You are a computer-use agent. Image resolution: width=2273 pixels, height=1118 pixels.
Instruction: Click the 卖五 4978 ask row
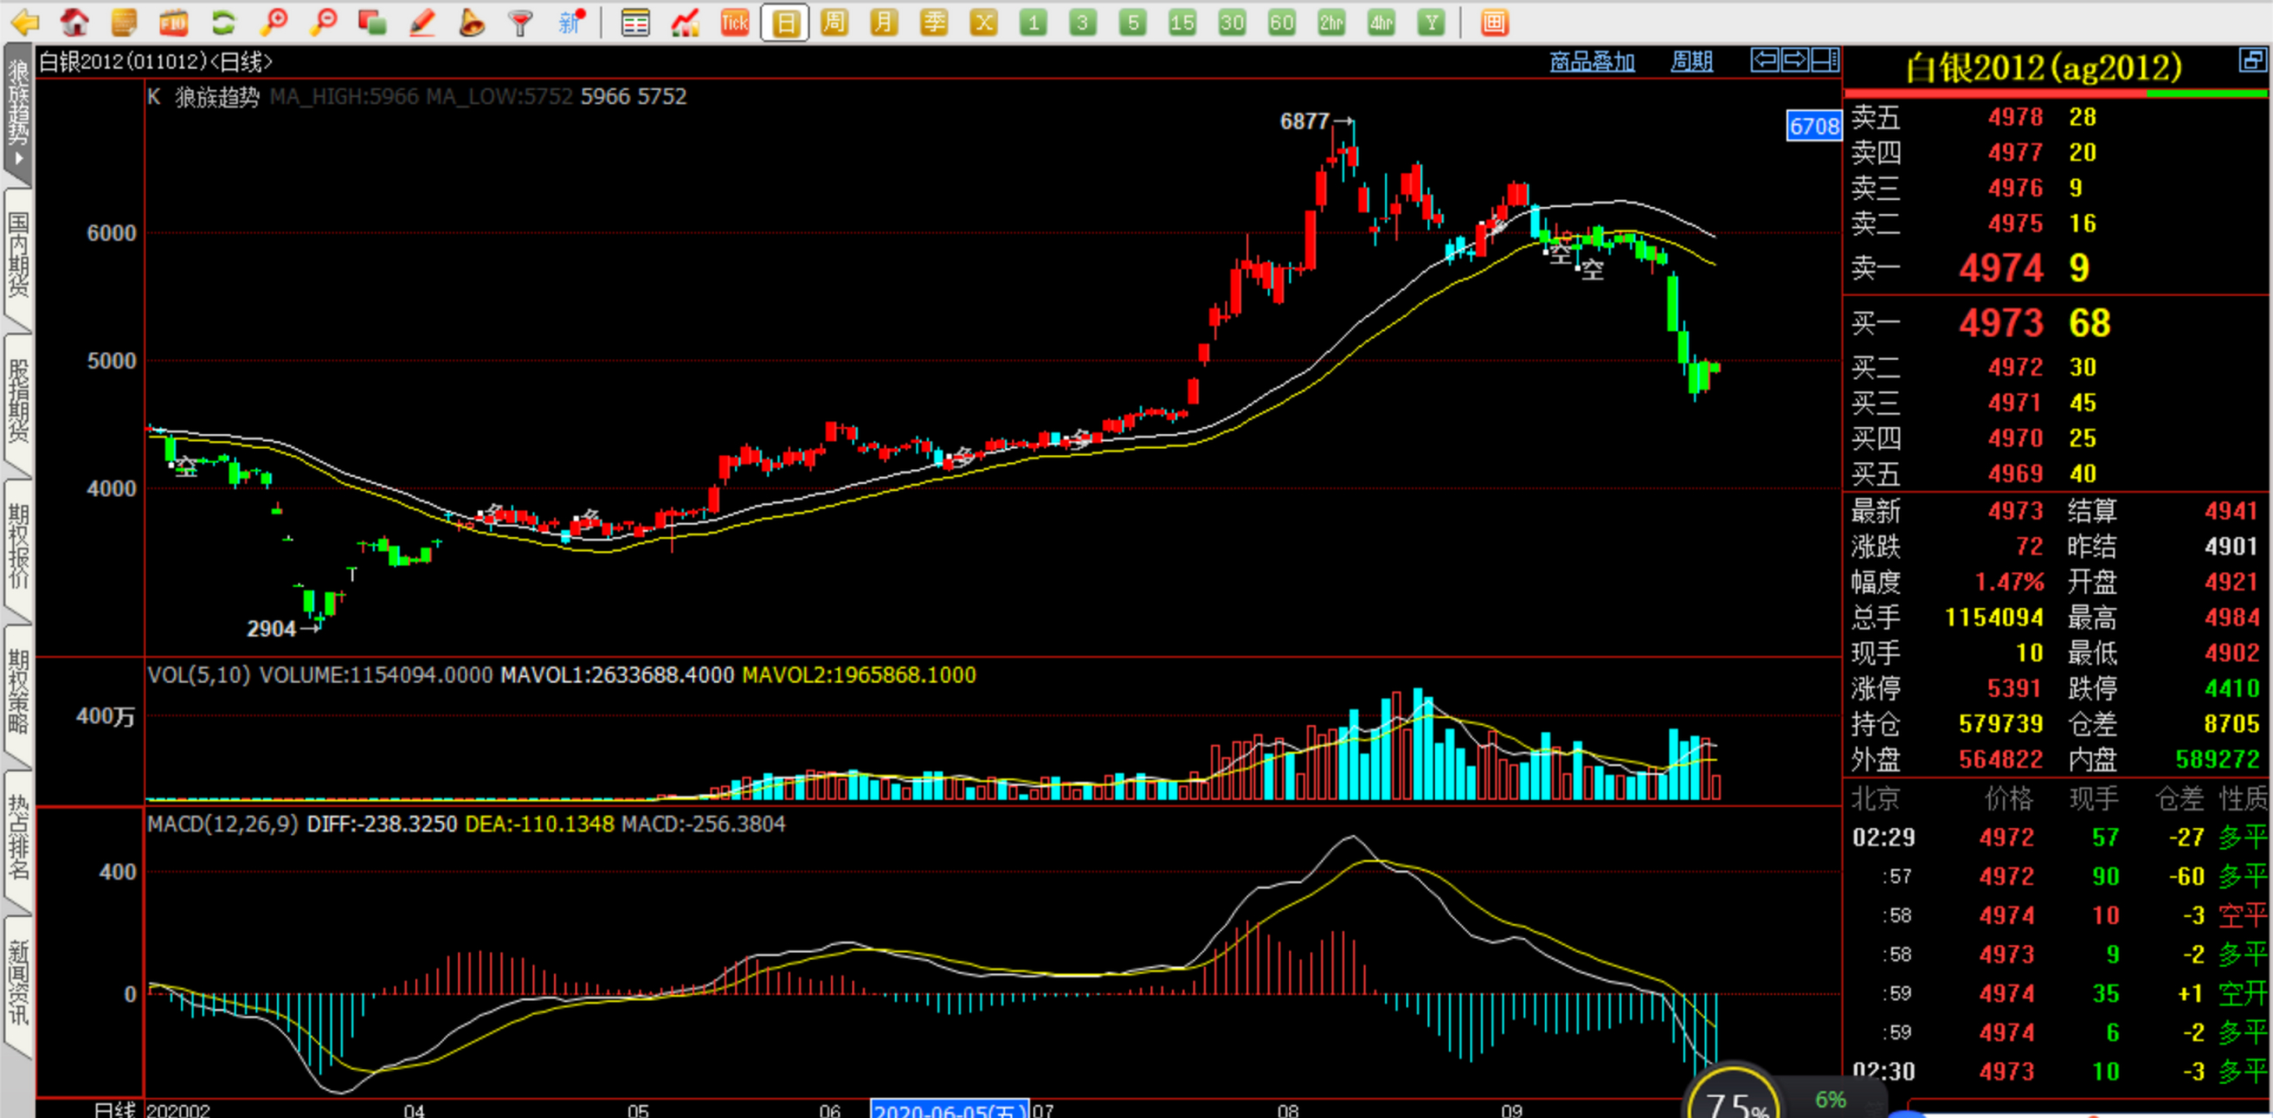(2056, 116)
